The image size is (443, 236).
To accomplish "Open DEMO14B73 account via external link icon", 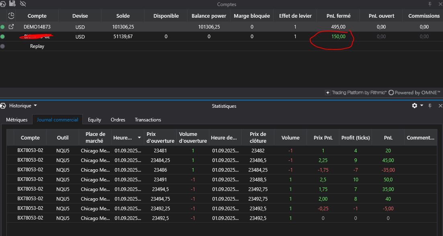I will click(x=11, y=27).
